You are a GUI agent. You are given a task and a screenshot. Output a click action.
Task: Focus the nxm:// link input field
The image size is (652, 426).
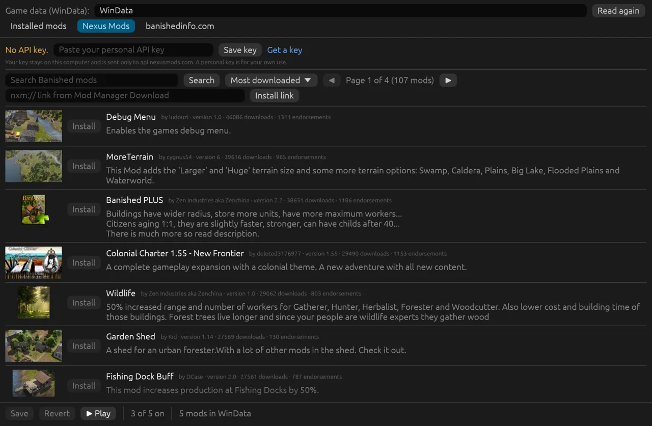(x=125, y=95)
